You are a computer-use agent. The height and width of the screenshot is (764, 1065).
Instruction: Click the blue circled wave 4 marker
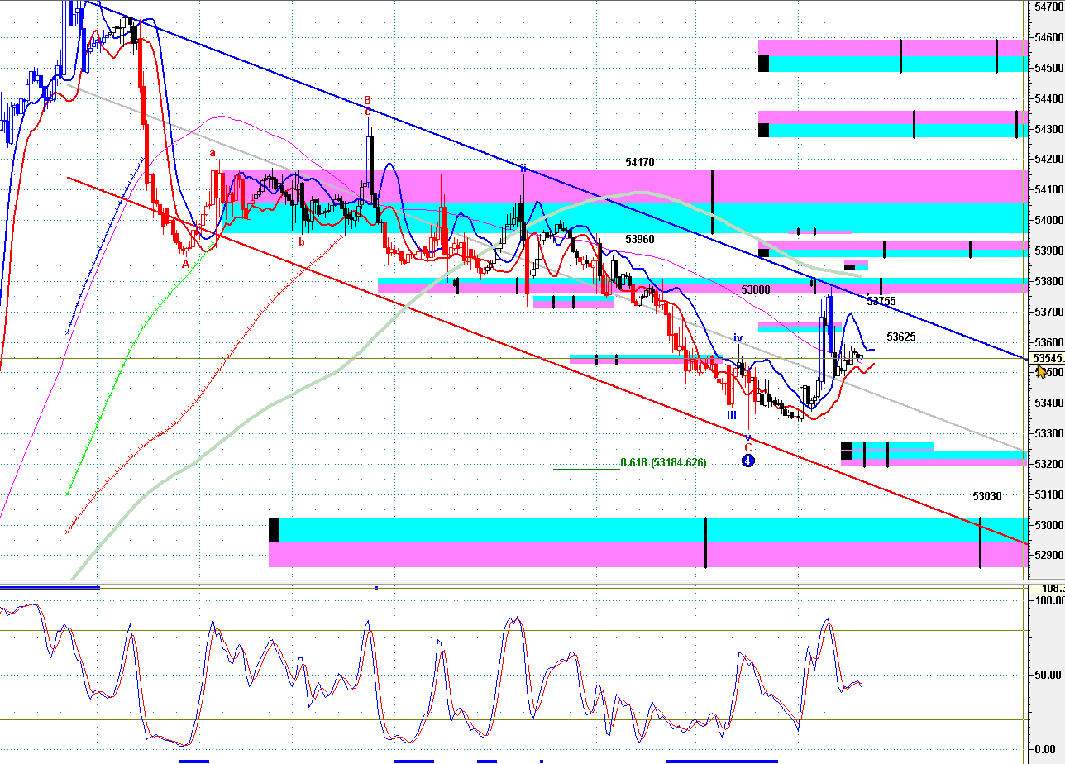747,460
